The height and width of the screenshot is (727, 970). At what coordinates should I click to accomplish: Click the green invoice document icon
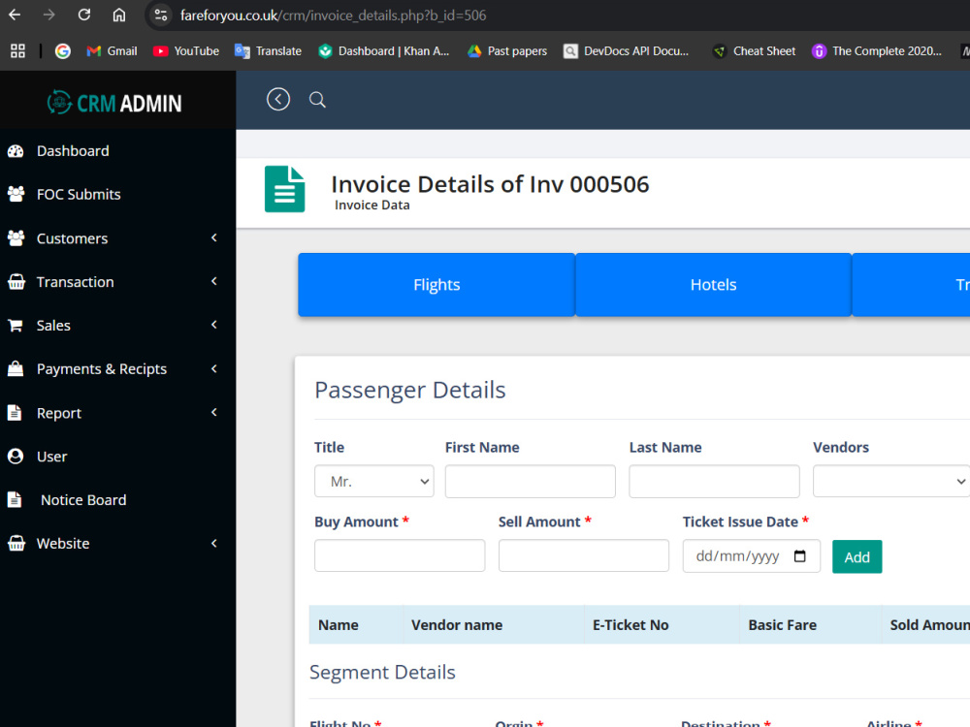[x=284, y=189]
